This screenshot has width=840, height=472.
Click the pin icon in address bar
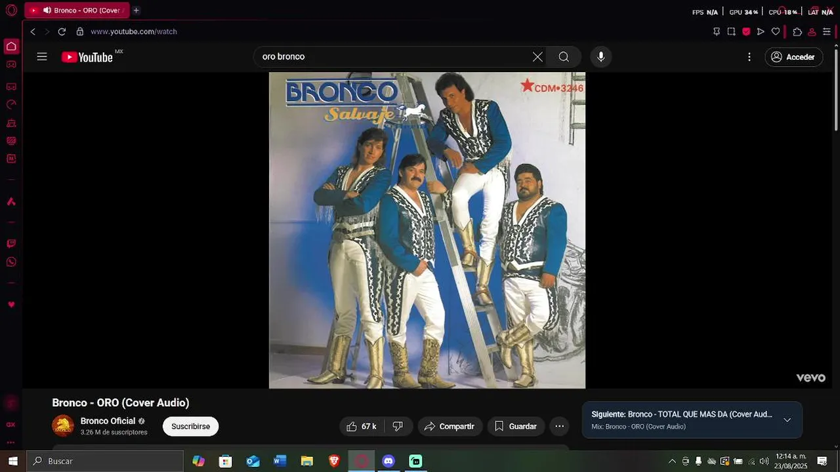pos(717,31)
